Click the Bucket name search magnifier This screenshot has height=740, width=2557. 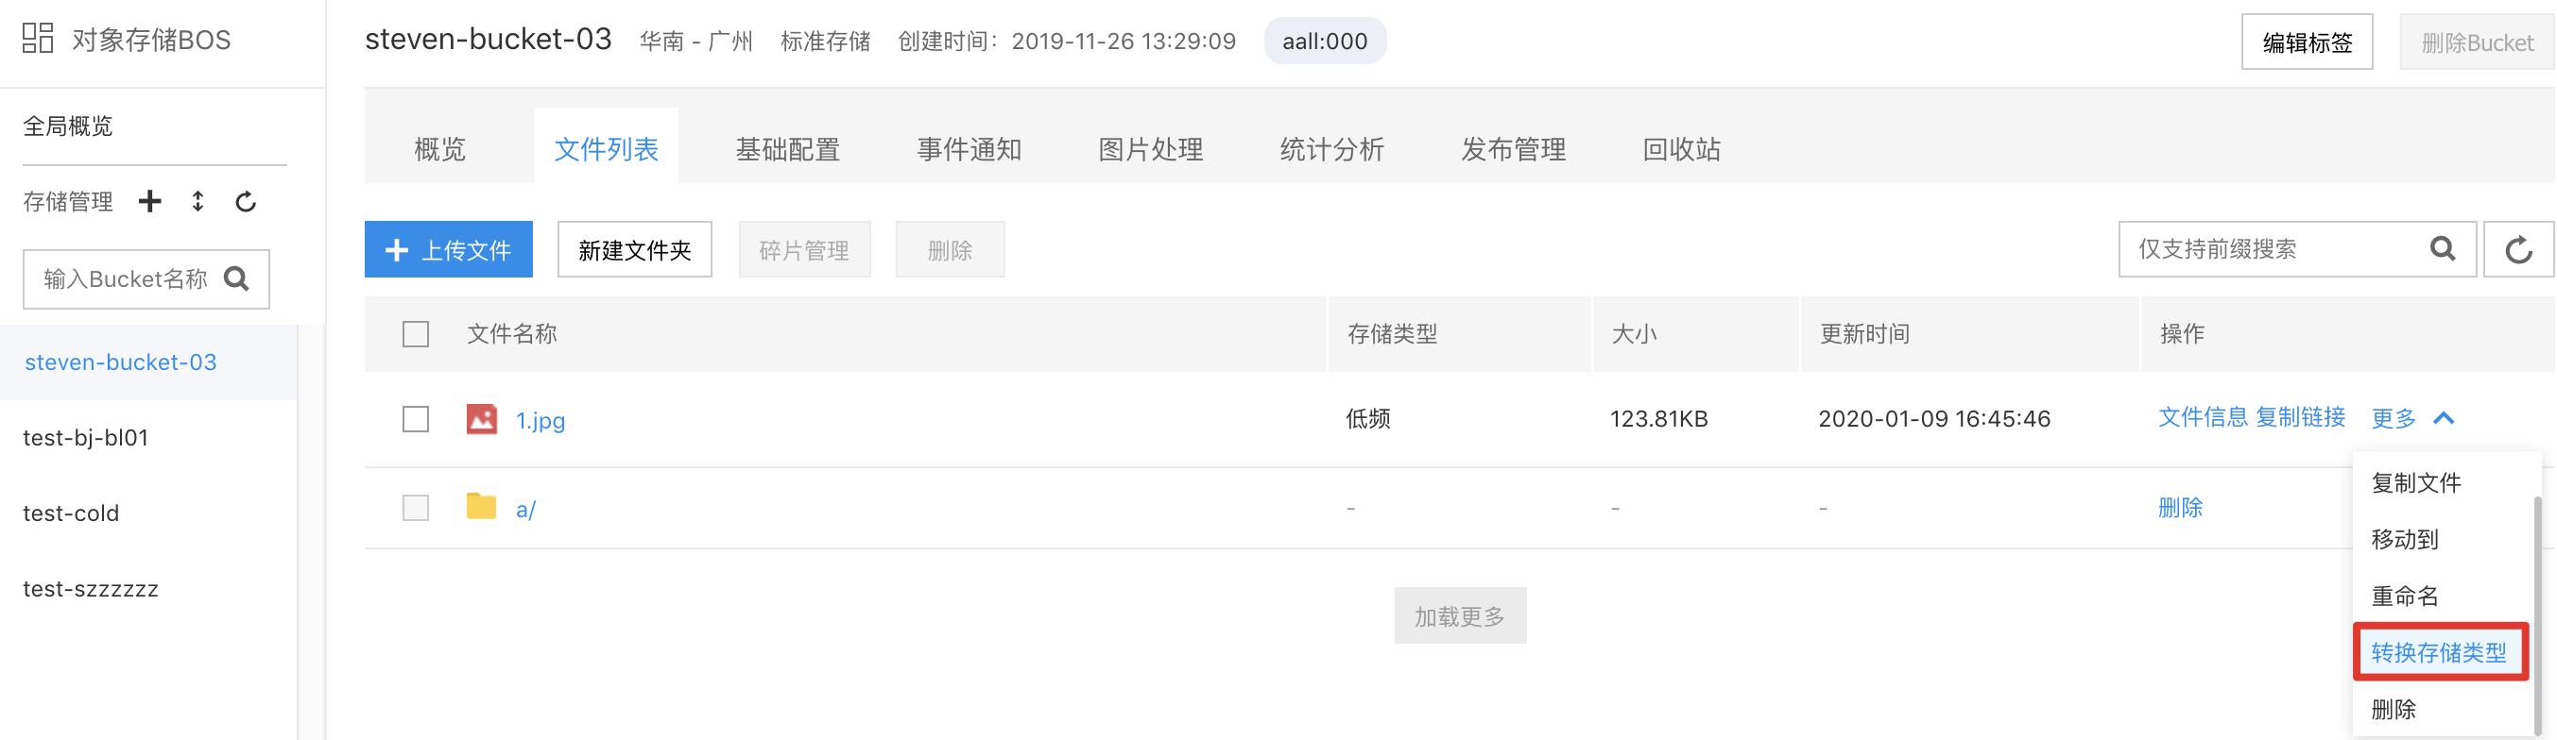point(236,278)
